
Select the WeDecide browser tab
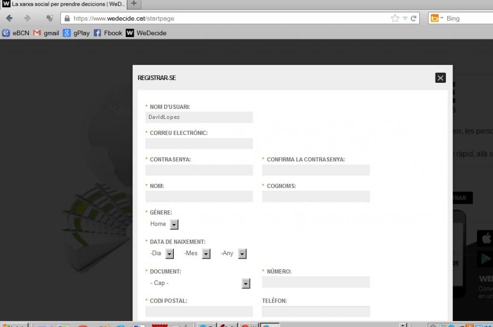tap(64, 4)
